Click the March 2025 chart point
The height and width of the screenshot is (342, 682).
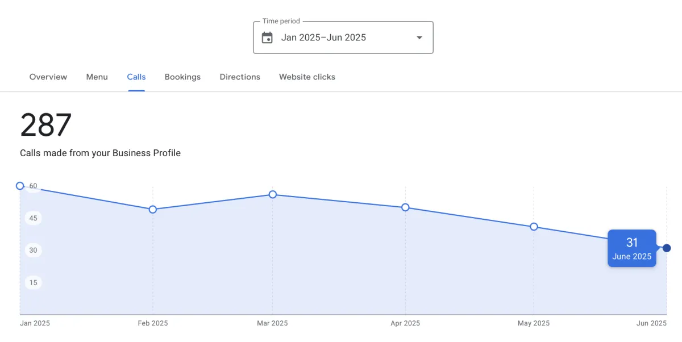pyautogui.click(x=273, y=194)
